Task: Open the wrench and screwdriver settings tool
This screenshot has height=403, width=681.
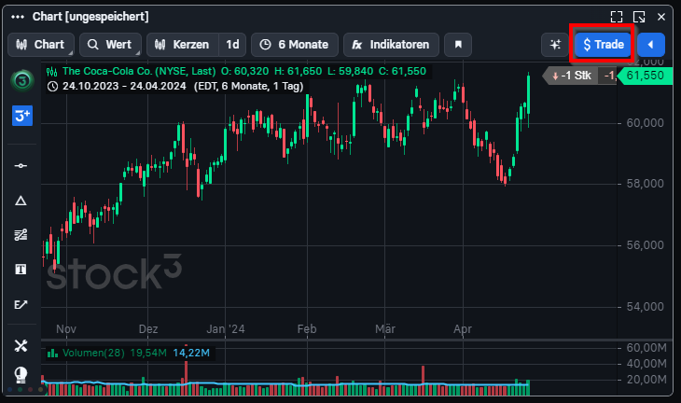Action: pyautogui.click(x=21, y=346)
